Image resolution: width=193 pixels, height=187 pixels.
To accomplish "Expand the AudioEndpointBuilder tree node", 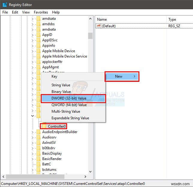I will (32, 132).
